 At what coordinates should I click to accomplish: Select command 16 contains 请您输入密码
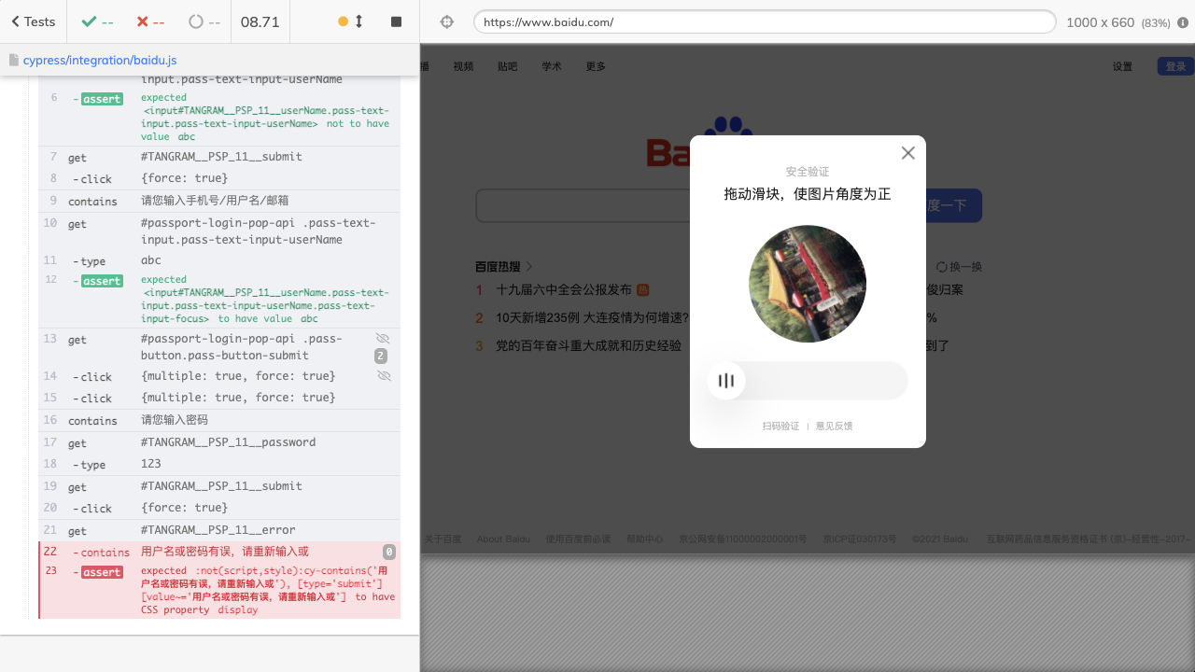(219, 420)
